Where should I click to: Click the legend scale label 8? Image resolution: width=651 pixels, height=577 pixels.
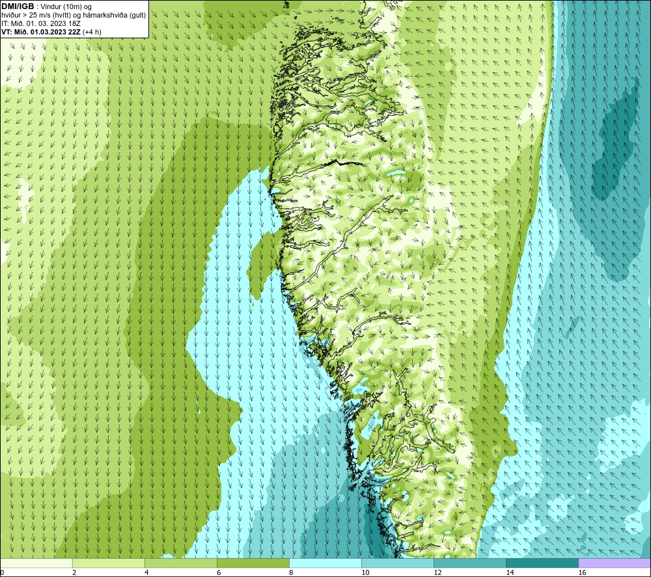coord(291,572)
